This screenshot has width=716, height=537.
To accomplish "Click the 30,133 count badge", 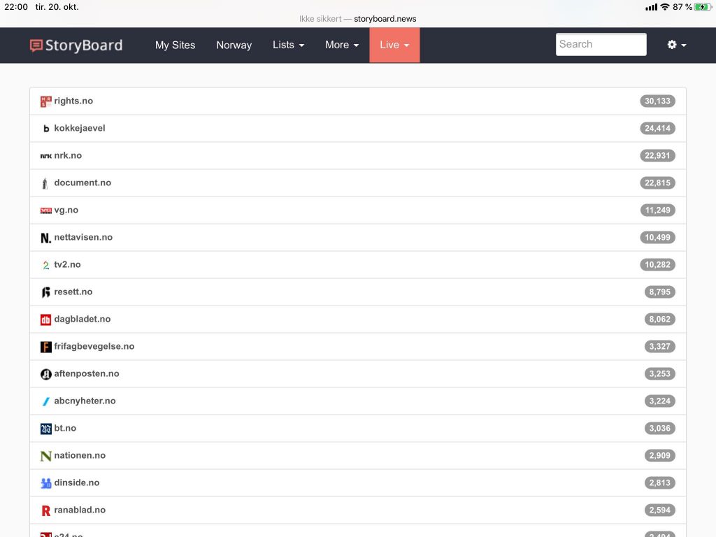I will click(657, 101).
